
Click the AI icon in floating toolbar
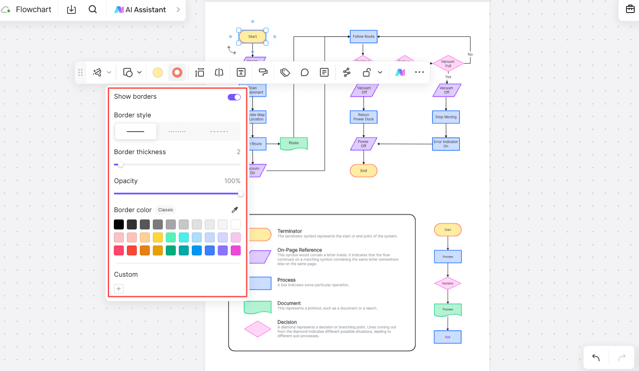coord(400,72)
